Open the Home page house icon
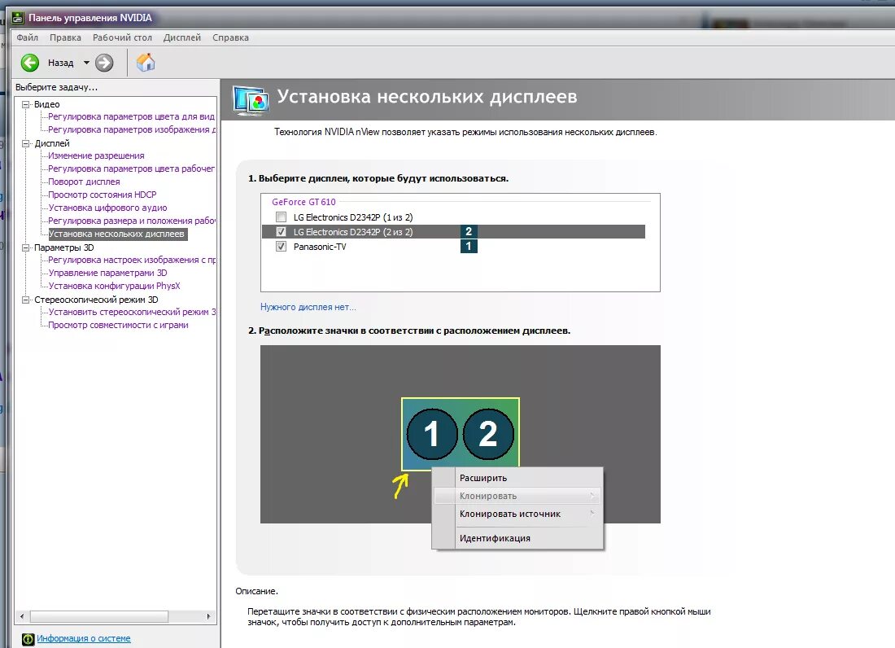 click(x=146, y=62)
